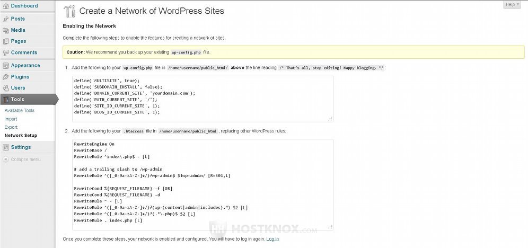Click the Tools icon in sidebar
Viewport: 528px width, 248px height.
click(x=6, y=99)
